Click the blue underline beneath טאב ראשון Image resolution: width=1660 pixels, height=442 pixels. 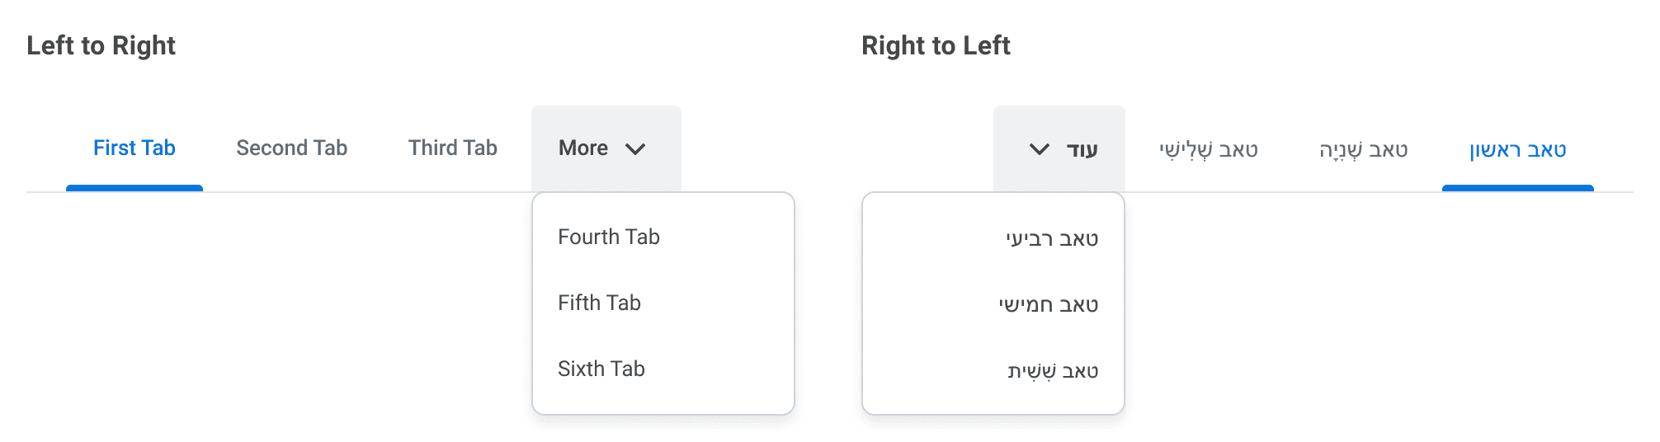pos(1517,188)
